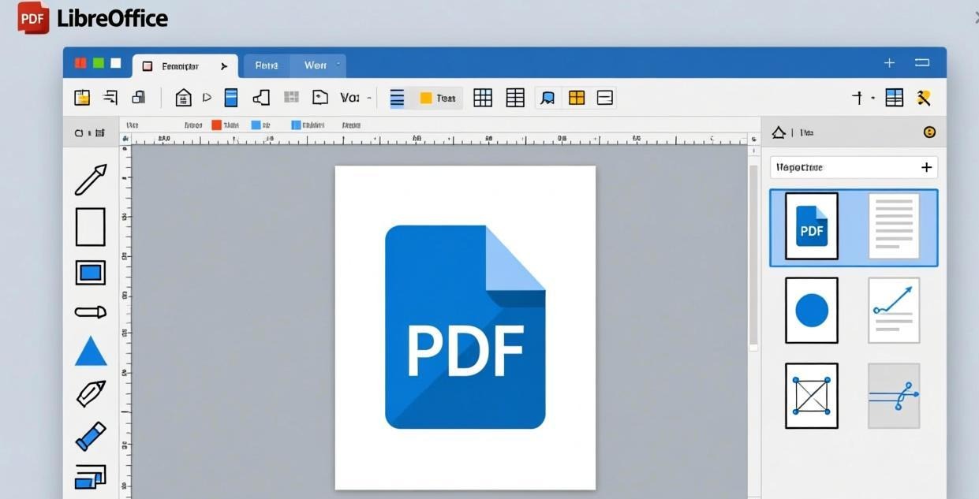Viewport: 979px width, 499px height.
Task: Click the house icon in top toolbar
Action: click(x=183, y=97)
